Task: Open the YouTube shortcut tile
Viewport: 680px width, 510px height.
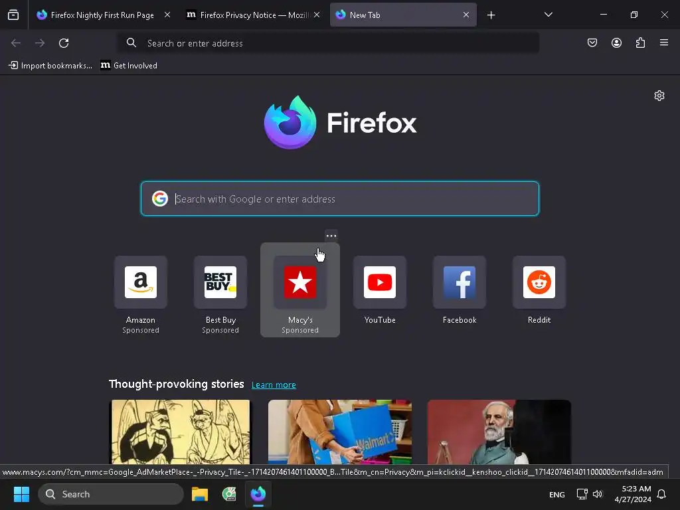Action: pos(380,291)
